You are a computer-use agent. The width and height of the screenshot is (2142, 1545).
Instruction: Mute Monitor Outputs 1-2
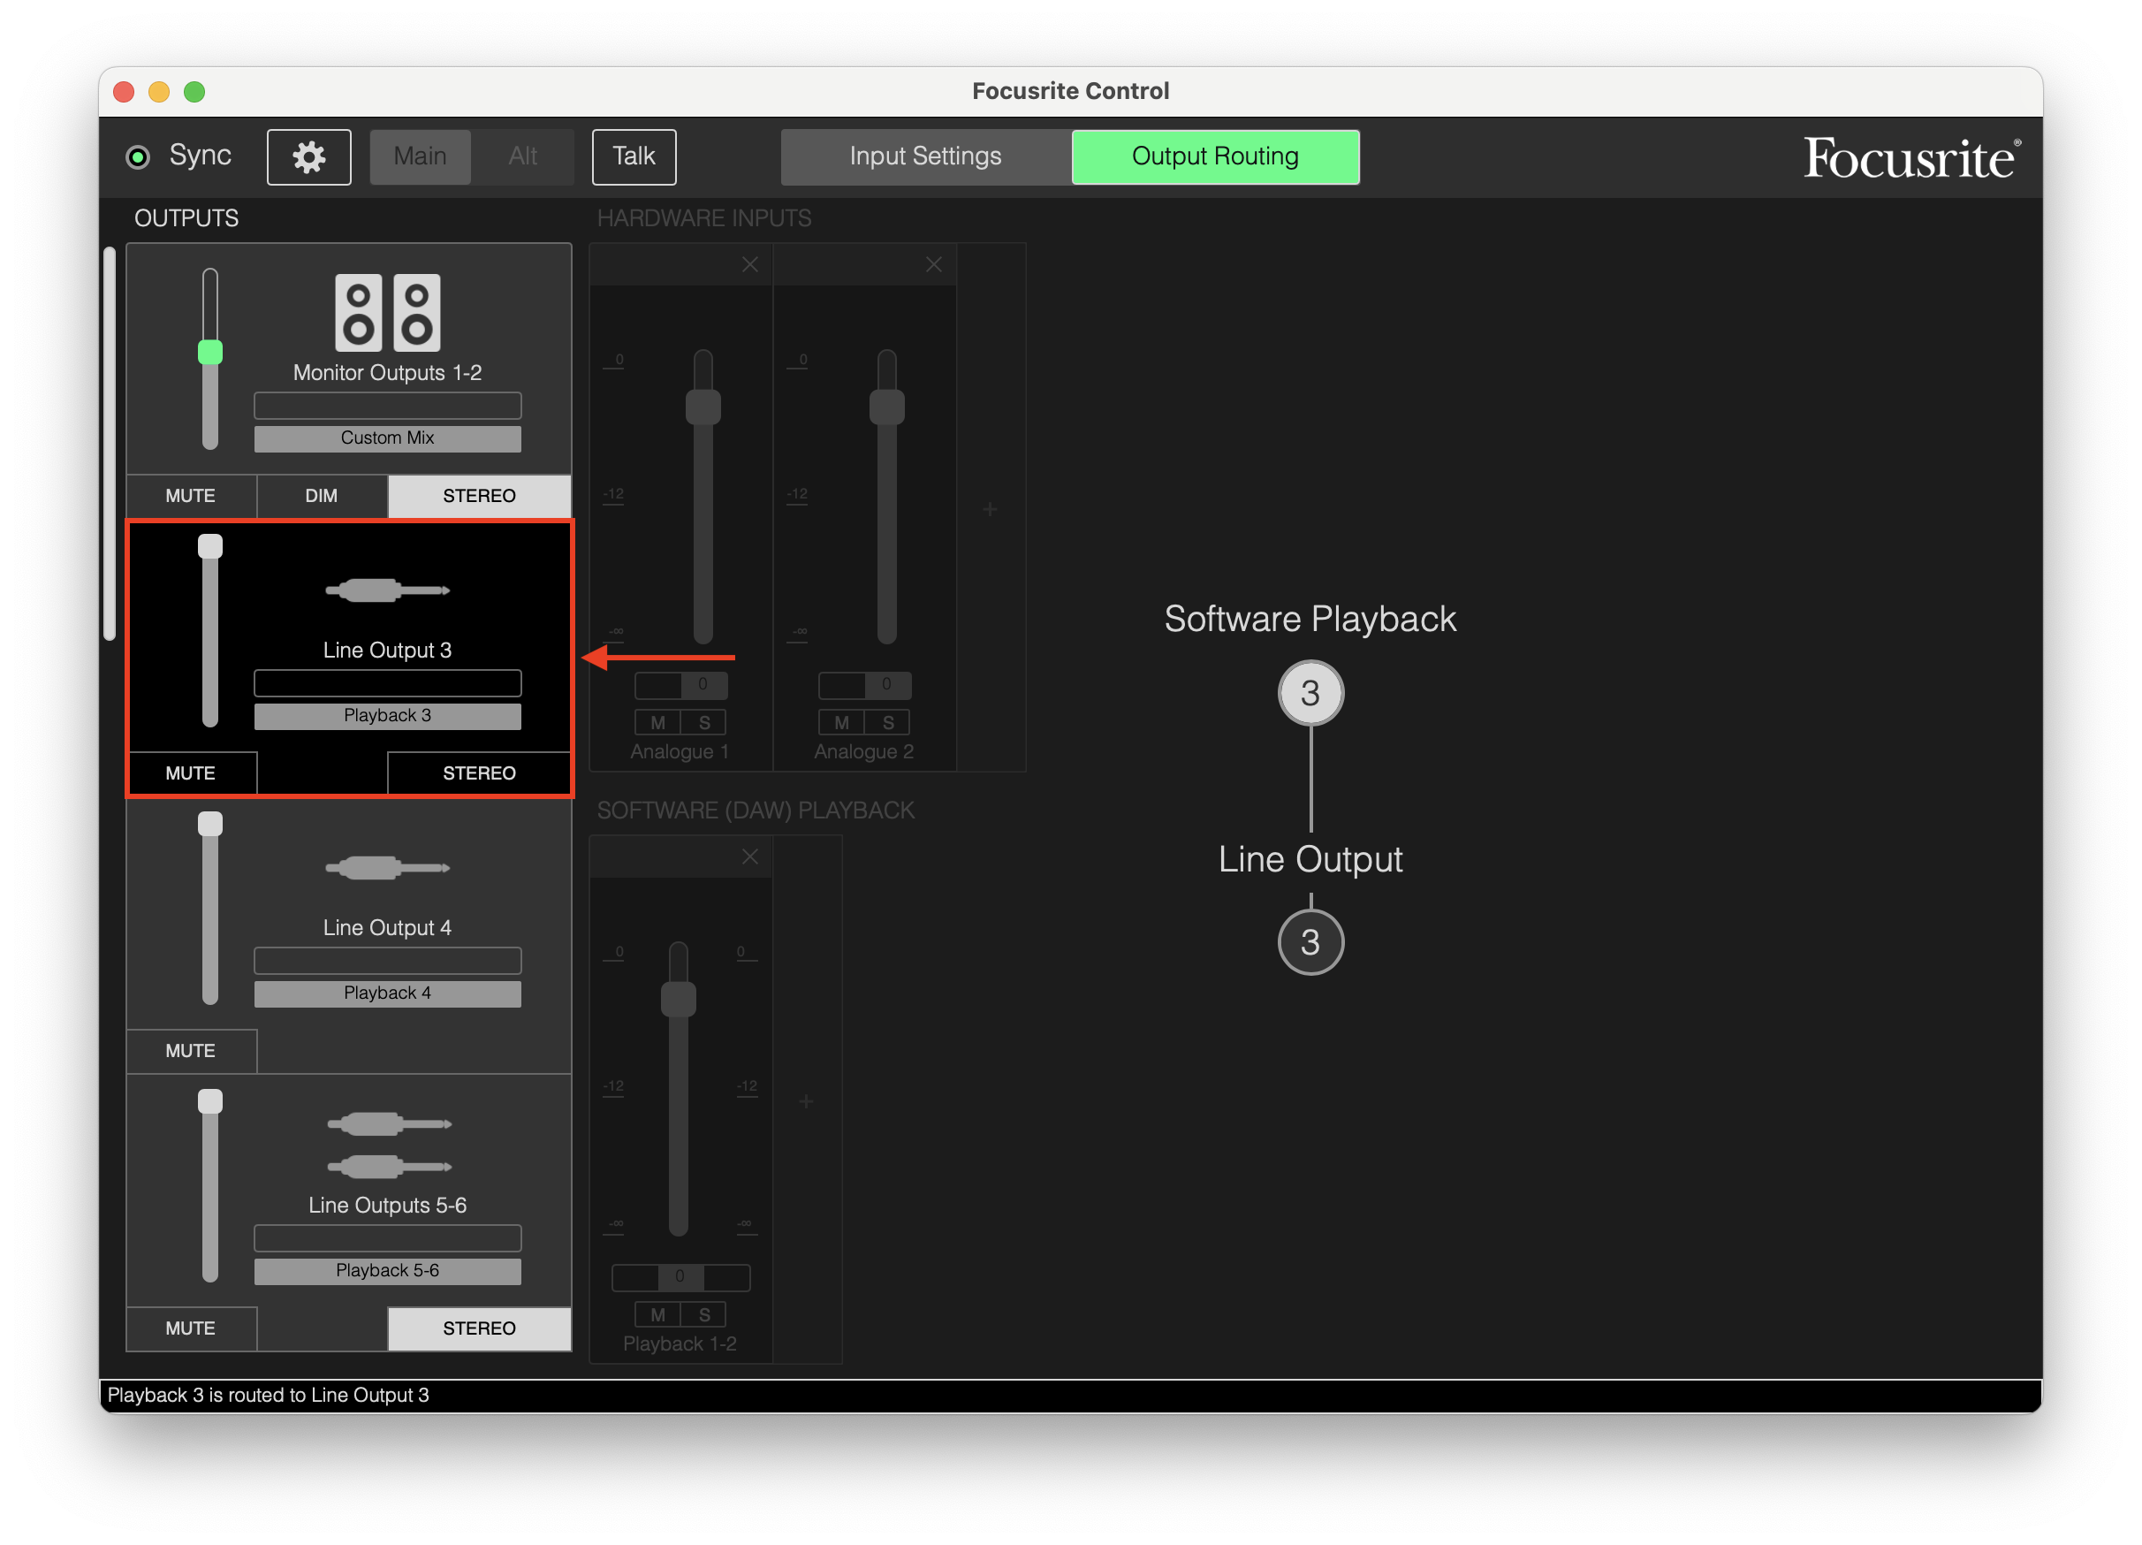point(191,496)
